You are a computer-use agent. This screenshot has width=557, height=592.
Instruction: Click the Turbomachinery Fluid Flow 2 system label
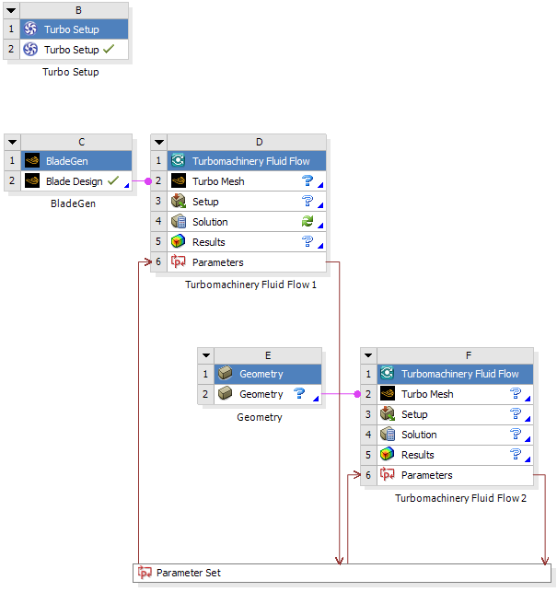click(x=460, y=498)
